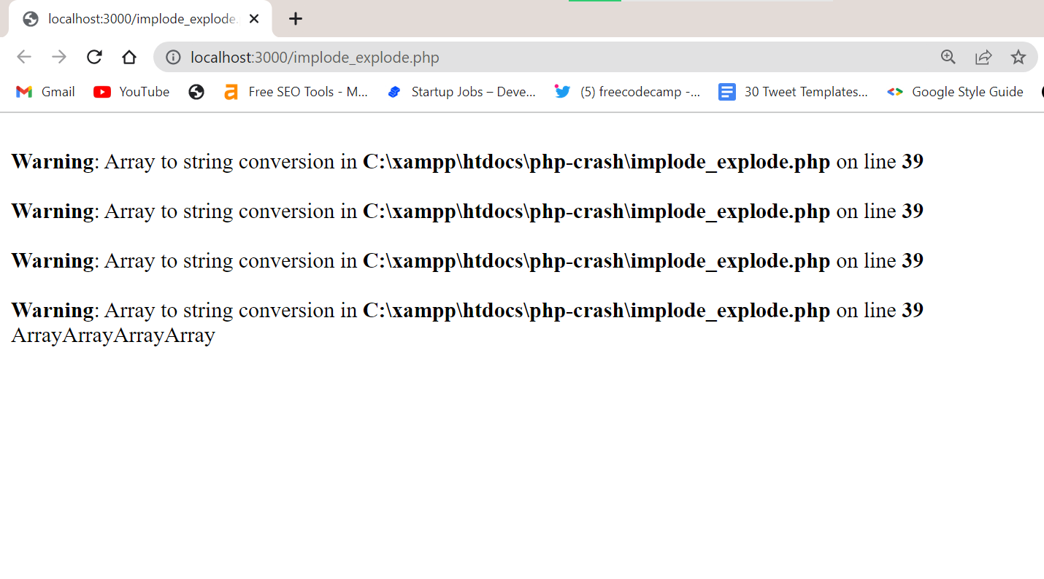View site information icon in address bar
Viewport: 1044px width, 579px height.
(173, 57)
